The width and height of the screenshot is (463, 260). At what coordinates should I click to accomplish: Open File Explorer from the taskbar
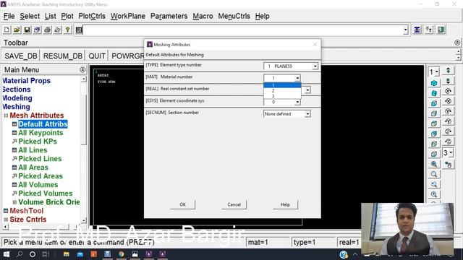pos(66,254)
